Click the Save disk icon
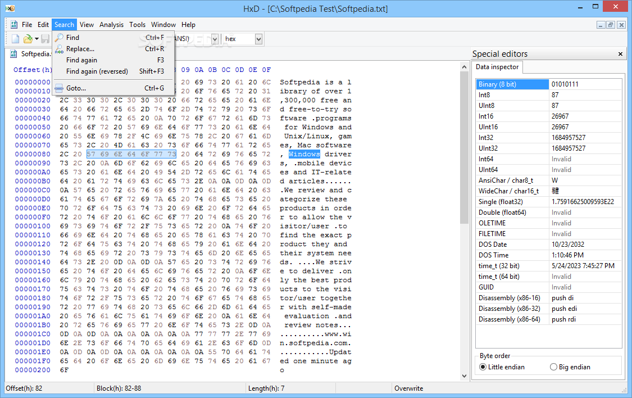 (45, 39)
